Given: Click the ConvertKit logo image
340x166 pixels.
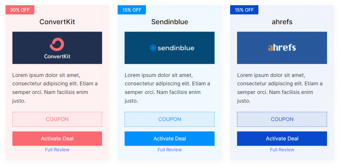Looking at the screenshot, I should tap(57, 48).
